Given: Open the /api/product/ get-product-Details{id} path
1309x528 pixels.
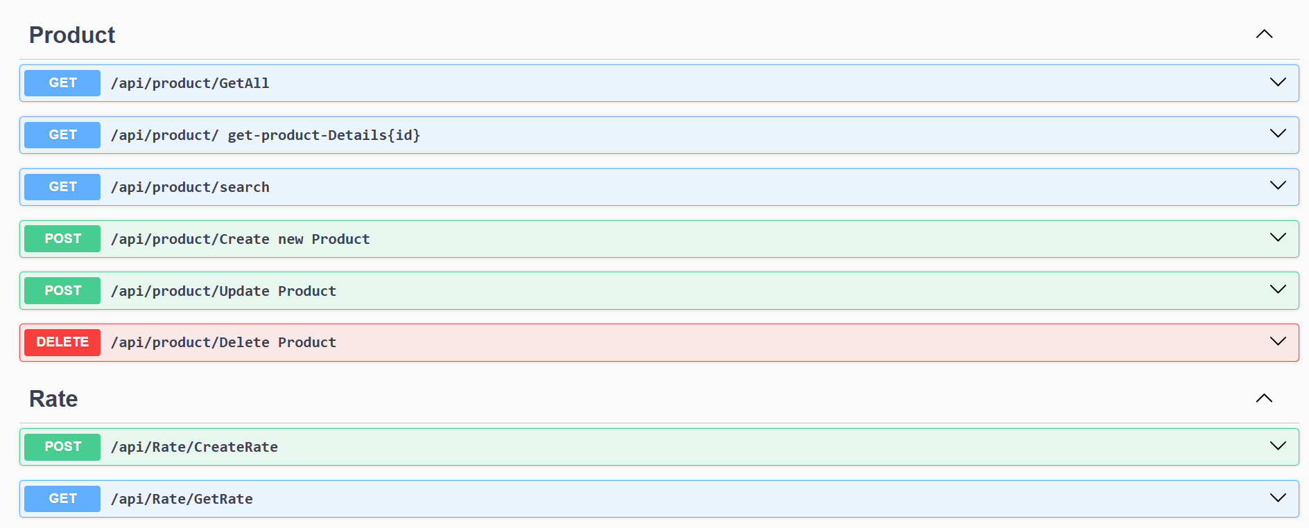Looking at the screenshot, I should [x=266, y=135].
